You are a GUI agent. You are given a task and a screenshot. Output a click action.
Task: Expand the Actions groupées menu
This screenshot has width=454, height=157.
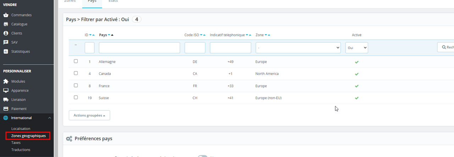click(89, 115)
